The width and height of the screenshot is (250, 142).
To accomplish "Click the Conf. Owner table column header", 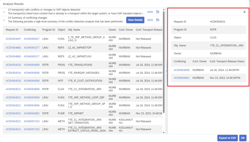I will [126, 30].
